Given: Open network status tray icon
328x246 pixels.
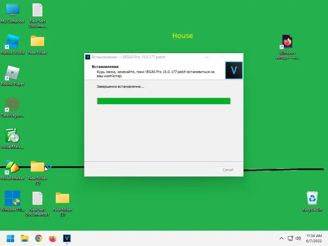Looking at the screenshot, I should pos(290,238).
